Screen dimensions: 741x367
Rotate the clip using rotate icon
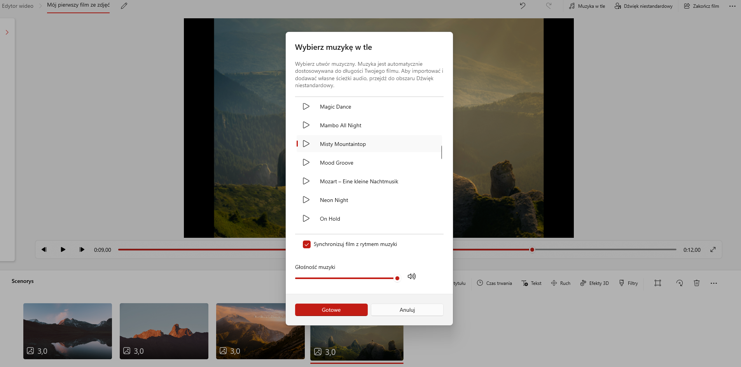pos(679,283)
